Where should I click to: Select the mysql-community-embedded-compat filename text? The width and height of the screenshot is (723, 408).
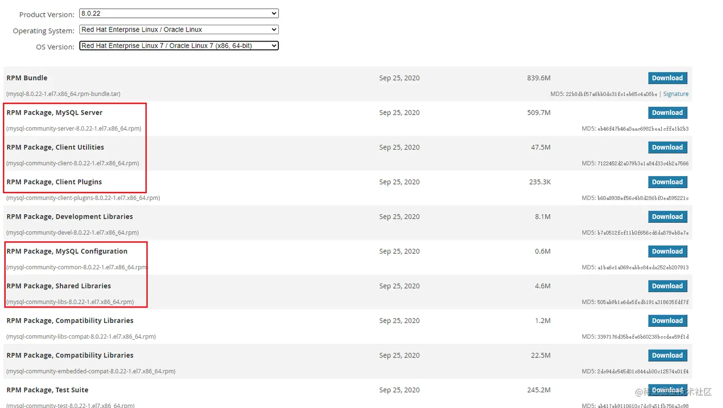point(91,372)
